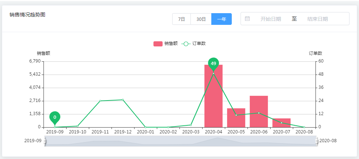Viewport: 359px width, 159px height.
Task: Click the 2020-06 sales bar
Action: [x=259, y=111]
